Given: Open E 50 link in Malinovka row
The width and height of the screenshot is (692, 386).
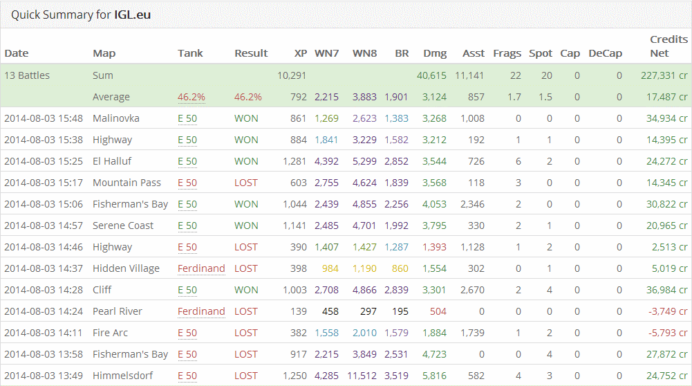Looking at the screenshot, I should 187,118.
